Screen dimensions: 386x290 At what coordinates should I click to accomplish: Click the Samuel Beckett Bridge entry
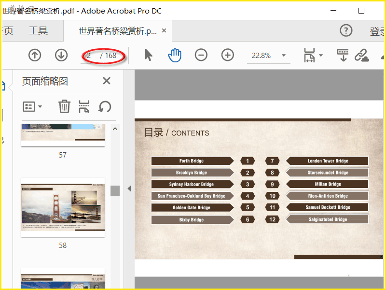pos(327,207)
